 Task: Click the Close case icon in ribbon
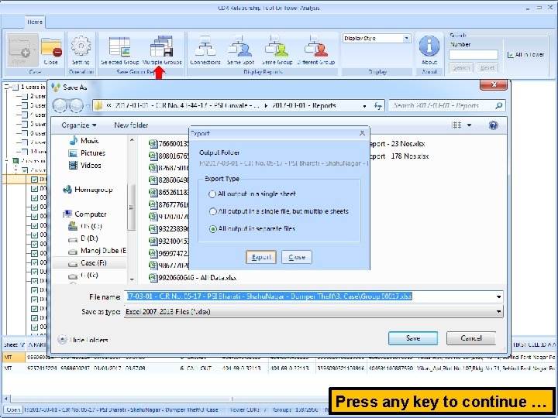[x=51, y=51]
